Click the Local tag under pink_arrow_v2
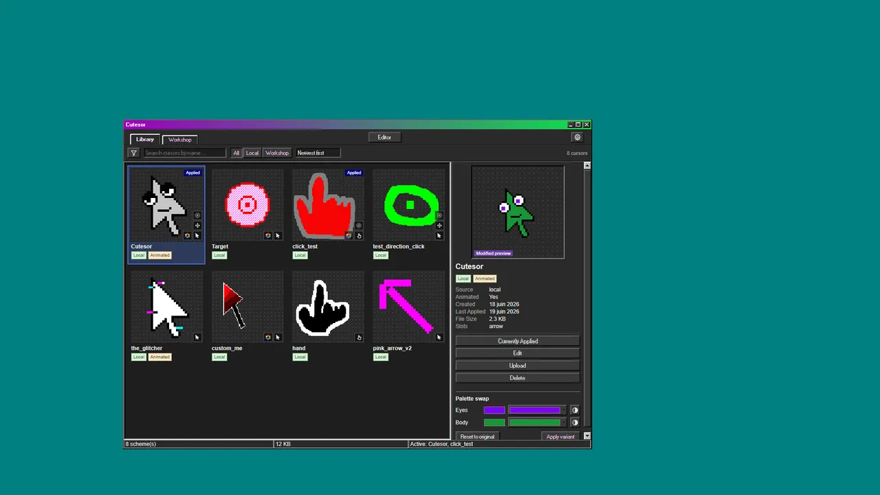Image resolution: width=880 pixels, height=495 pixels. click(380, 357)
